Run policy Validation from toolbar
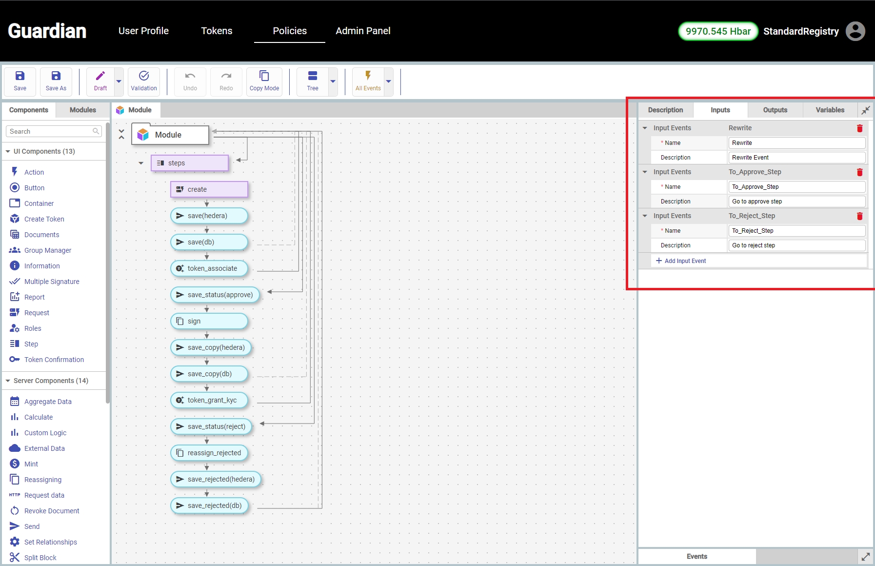This screenshot has height=566, width=875. click(x=144, y=81)
